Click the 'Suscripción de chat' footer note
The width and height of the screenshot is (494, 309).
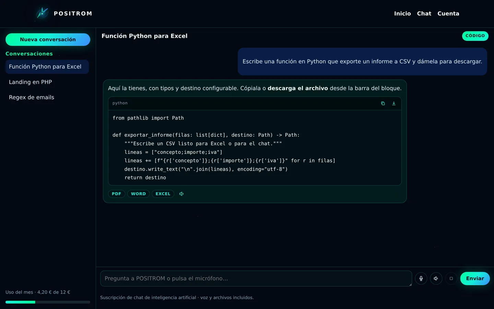click(x=177, y=298)
